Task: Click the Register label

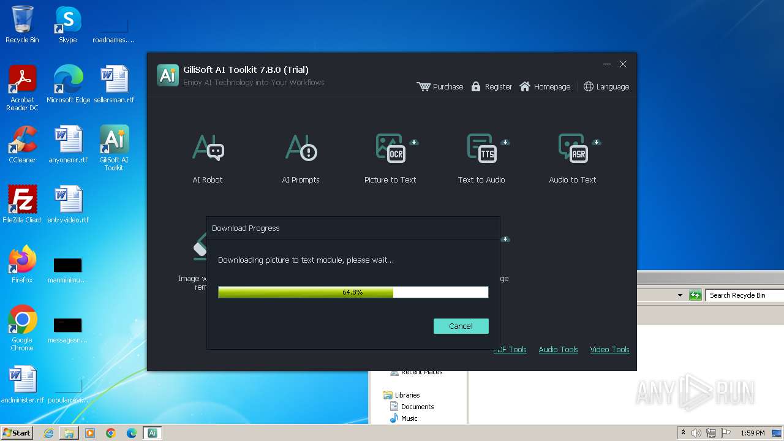Action: [498, 86]
